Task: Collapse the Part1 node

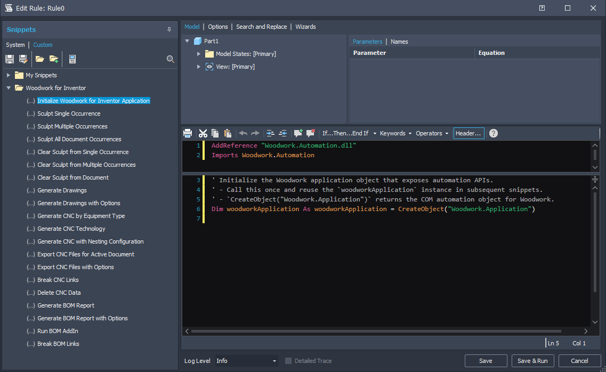Action: click(188, 41)
